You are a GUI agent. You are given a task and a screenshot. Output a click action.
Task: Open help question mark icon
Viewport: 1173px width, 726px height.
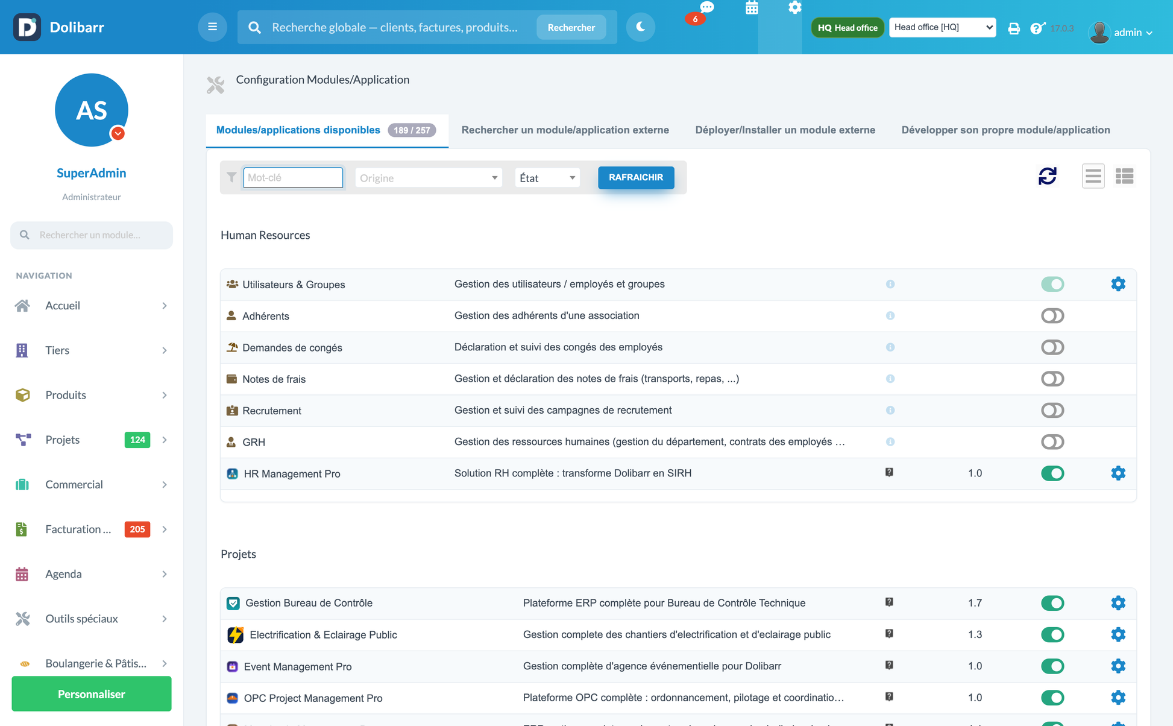point(1036,28)
